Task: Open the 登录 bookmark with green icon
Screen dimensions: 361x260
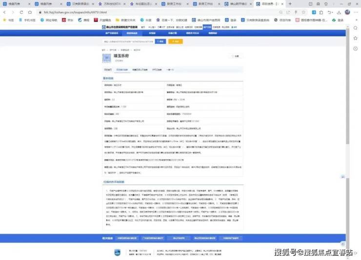Action: tap(338, 20)
